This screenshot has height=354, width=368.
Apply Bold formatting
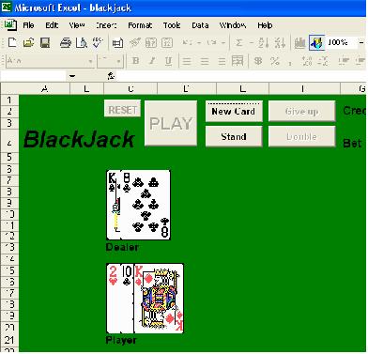(x=135, y=60)
